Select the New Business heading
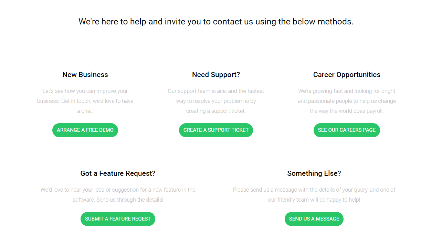Viewport: 442px width, 246px height. coord(85,74)
